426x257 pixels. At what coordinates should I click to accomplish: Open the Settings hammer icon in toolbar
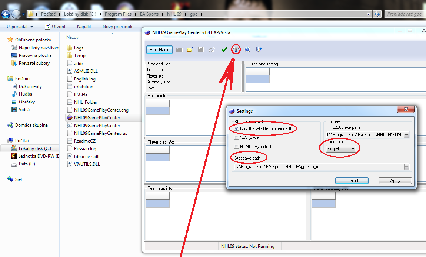(236, 49)
